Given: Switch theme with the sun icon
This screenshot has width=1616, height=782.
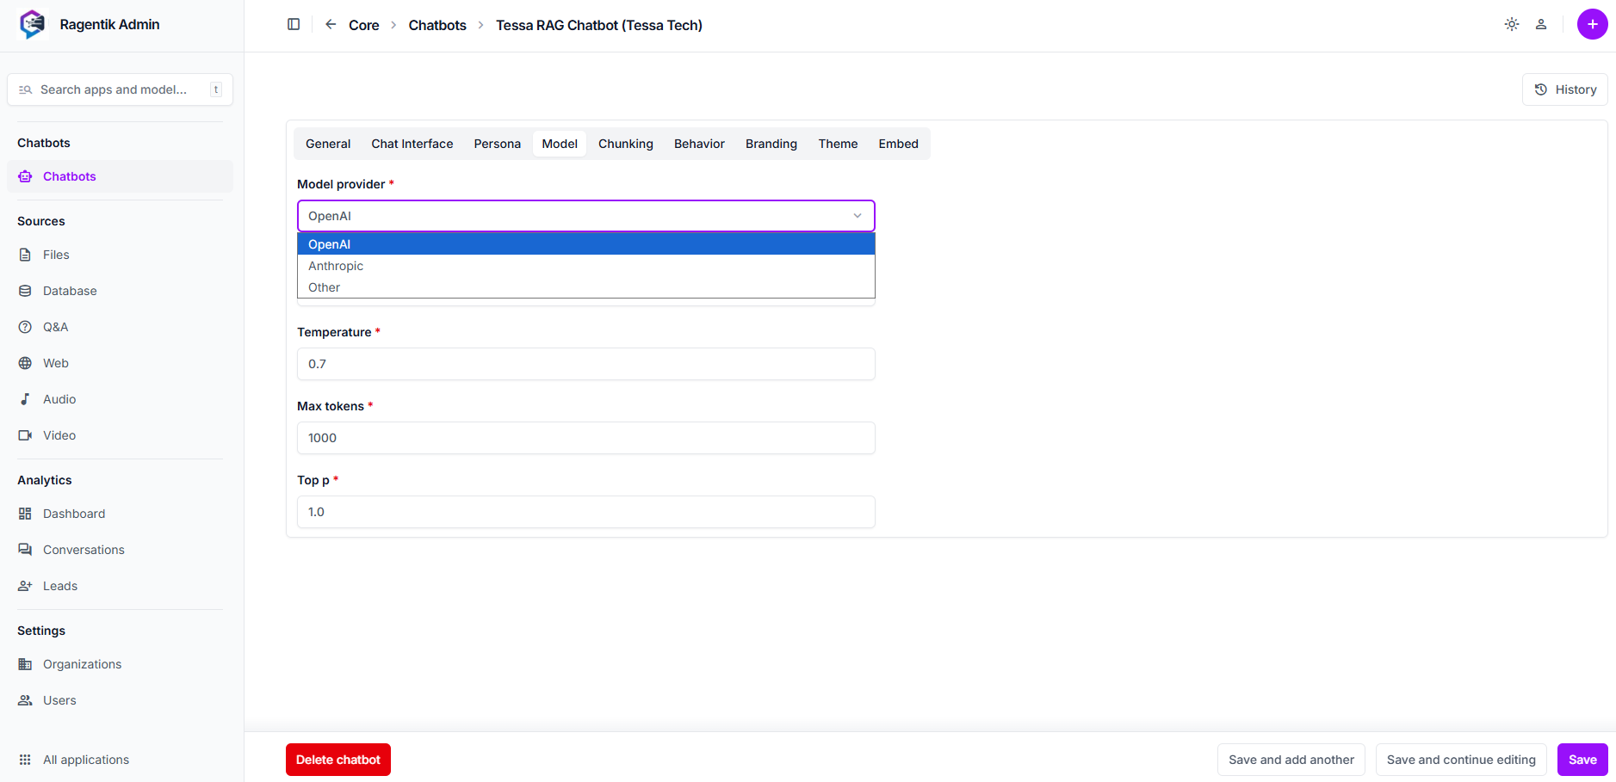Looking at the screenshot, I should (x=1511, y=25).
